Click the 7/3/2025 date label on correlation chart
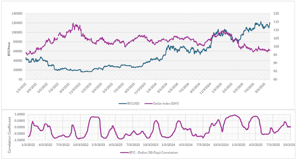298x160 pixels. [x=273, y=145]
